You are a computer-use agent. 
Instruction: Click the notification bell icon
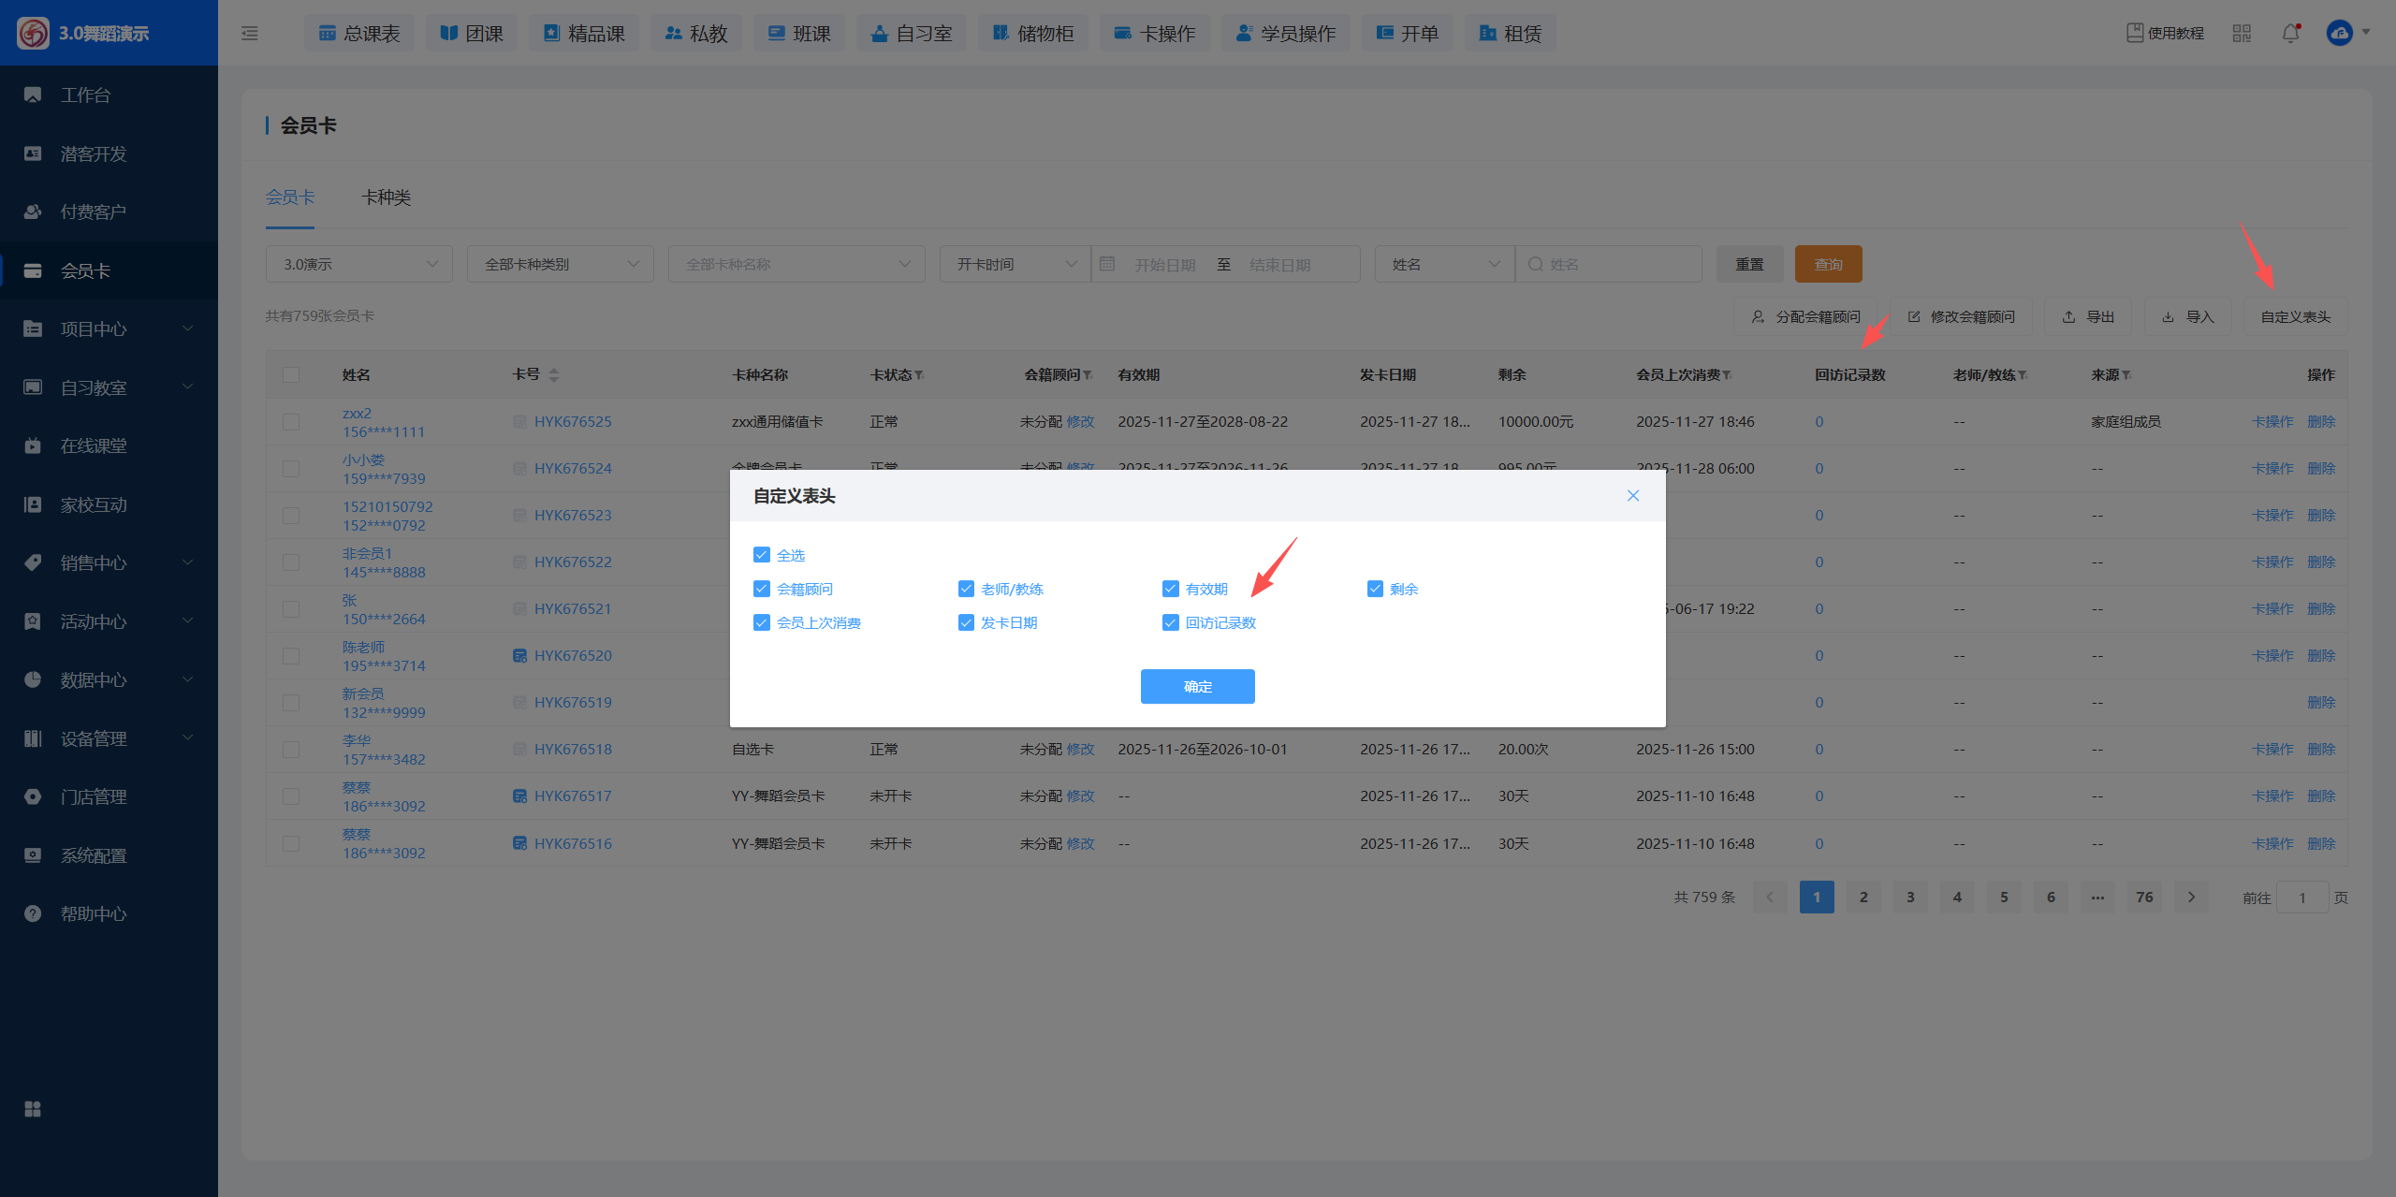tap(2290, 34)
